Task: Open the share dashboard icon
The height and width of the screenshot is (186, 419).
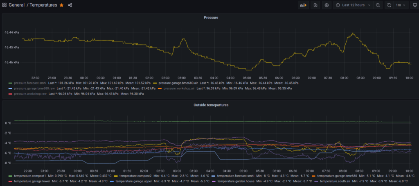Action: coord(70,5)
